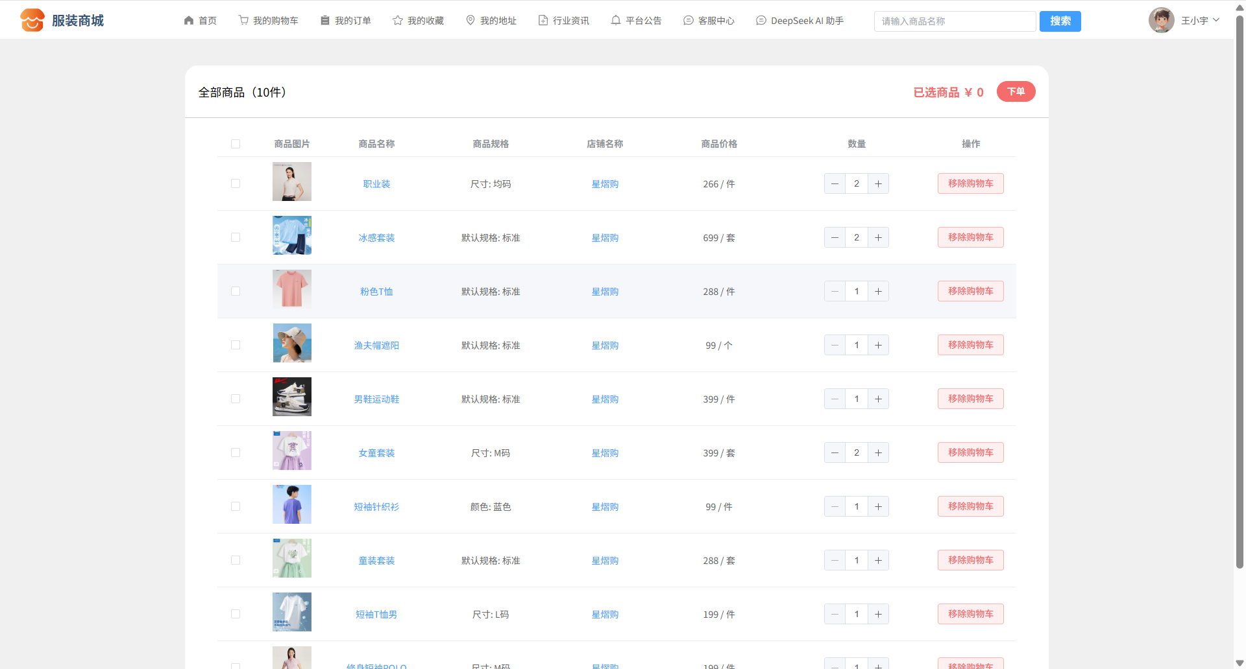Remove 粉色T恤 via 移除购物车 button
The height and width of the screenshot is (669, 1246).
pyautogui.click(x=970, y=291)
